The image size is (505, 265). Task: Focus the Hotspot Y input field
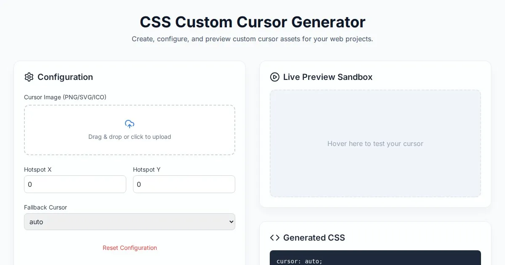[x=184, y=184]
